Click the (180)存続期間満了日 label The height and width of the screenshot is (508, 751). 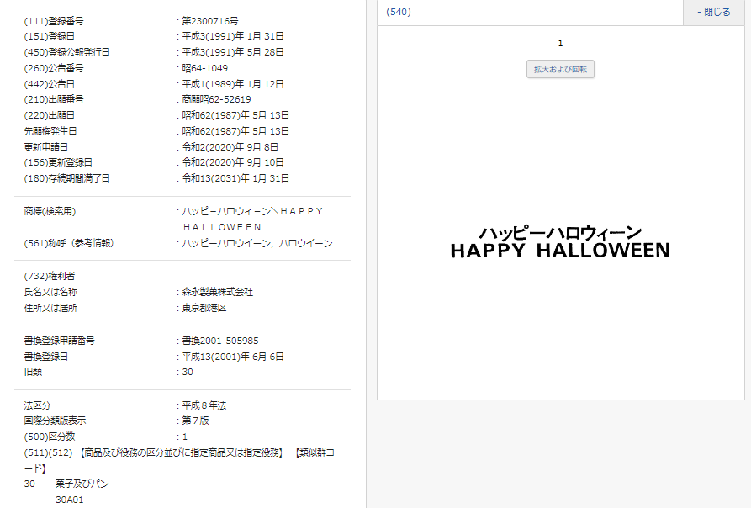click(67, 178)
